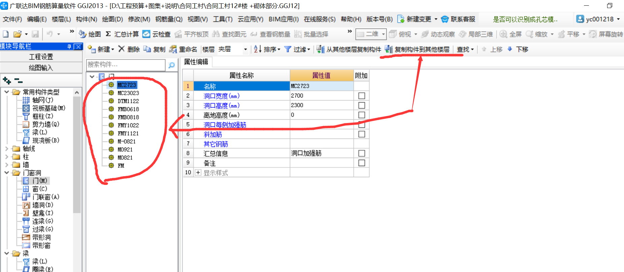The height and width of the screenshot is (272, 624).
Task: Click the 新建 new component button
Action: [x=101, y=49]
